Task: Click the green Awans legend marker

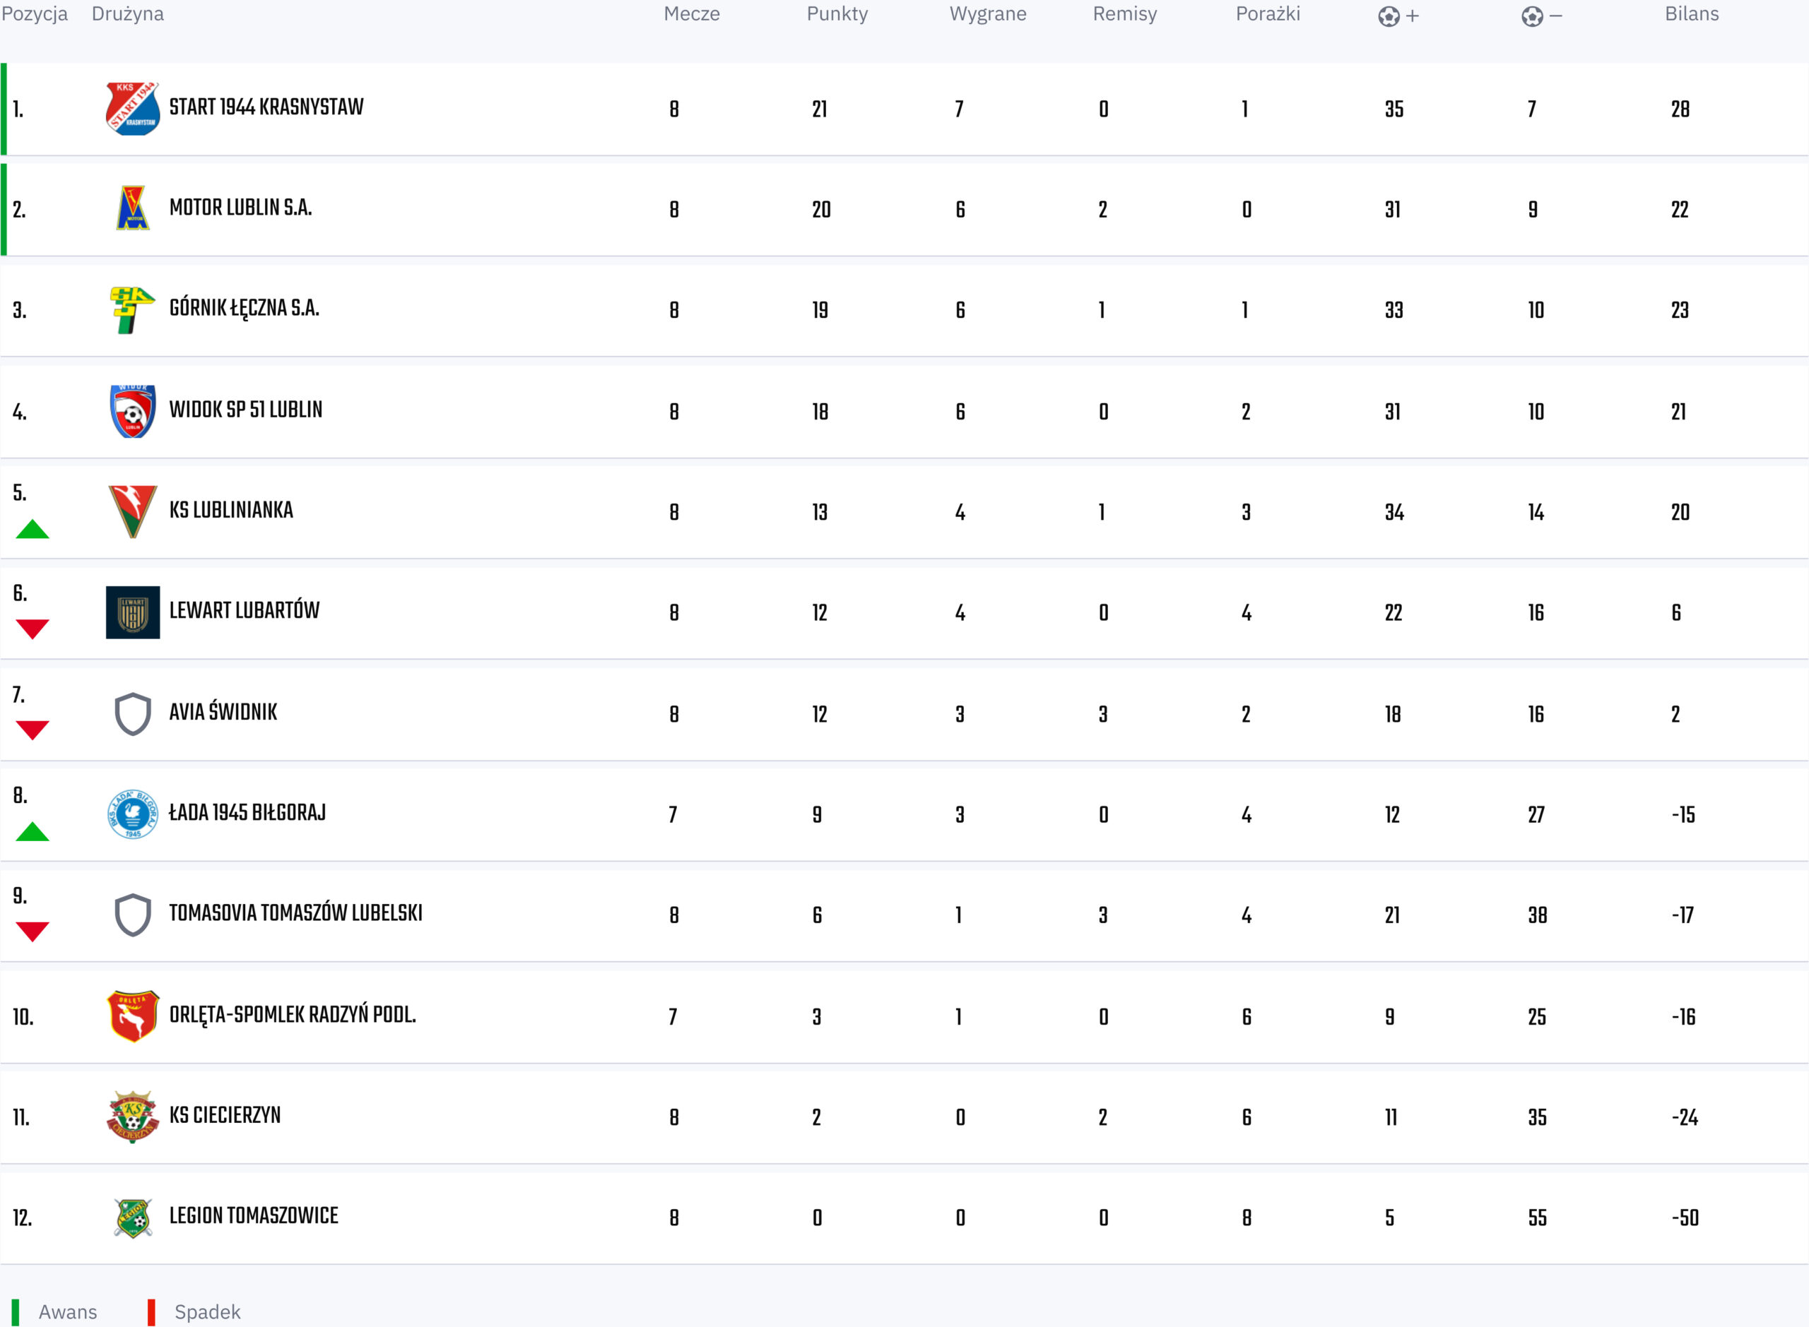Action: 16,1311
